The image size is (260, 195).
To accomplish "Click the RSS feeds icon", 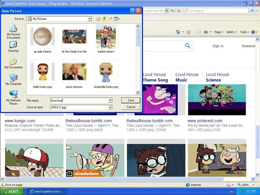I will click(x=189, y=32).
